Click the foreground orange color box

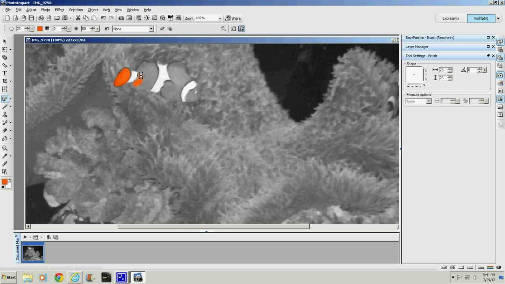point(4,182)
